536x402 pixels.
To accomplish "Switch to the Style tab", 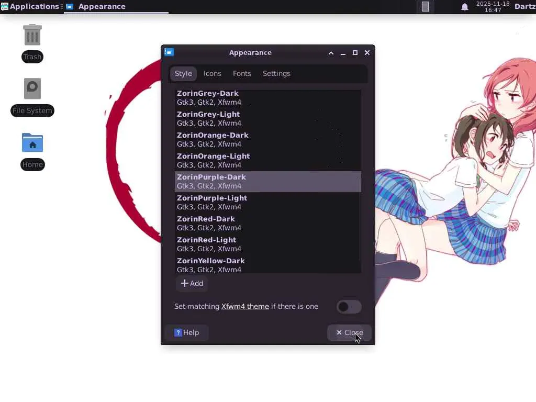I will pos(183,73).
